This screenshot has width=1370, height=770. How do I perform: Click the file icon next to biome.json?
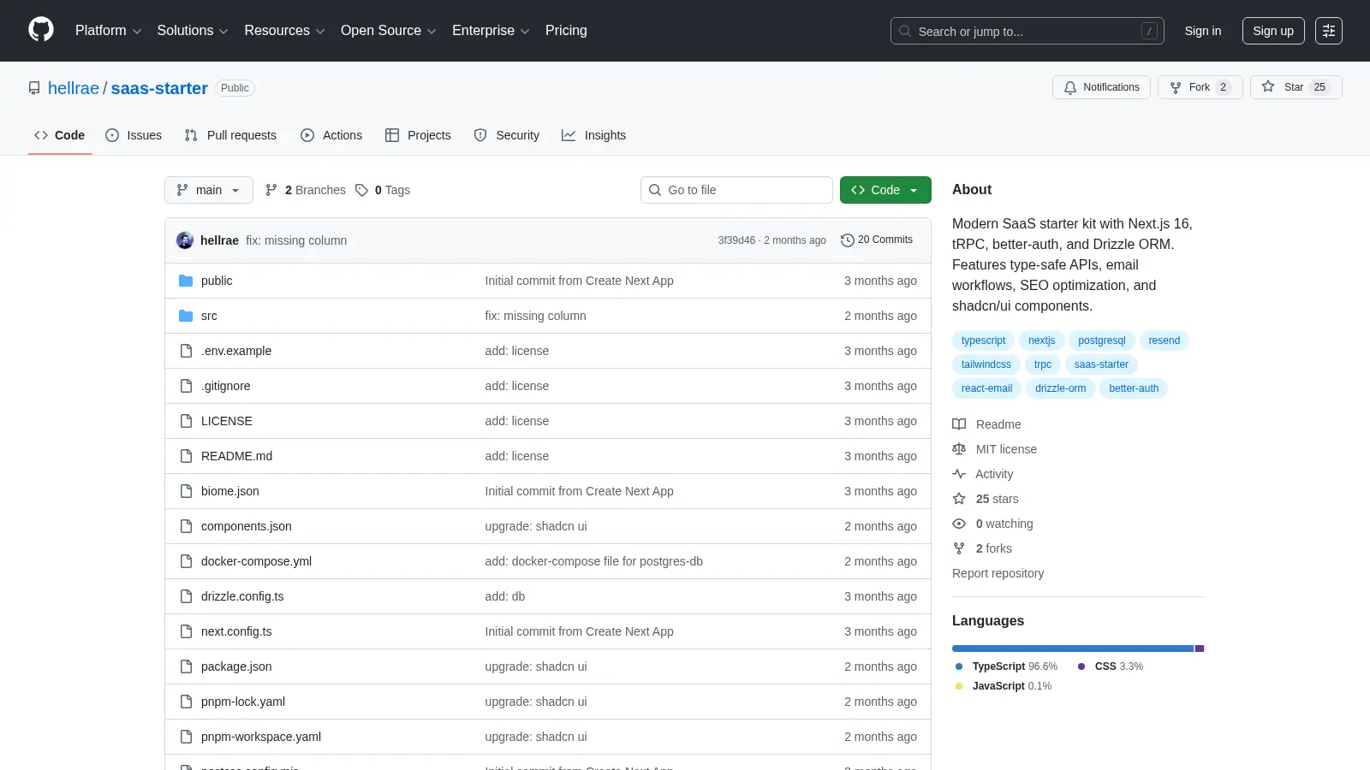[186, 491]
